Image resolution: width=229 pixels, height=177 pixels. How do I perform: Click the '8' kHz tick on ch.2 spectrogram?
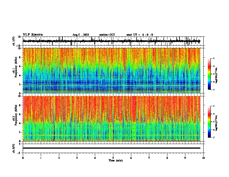[x=20, y=105]
